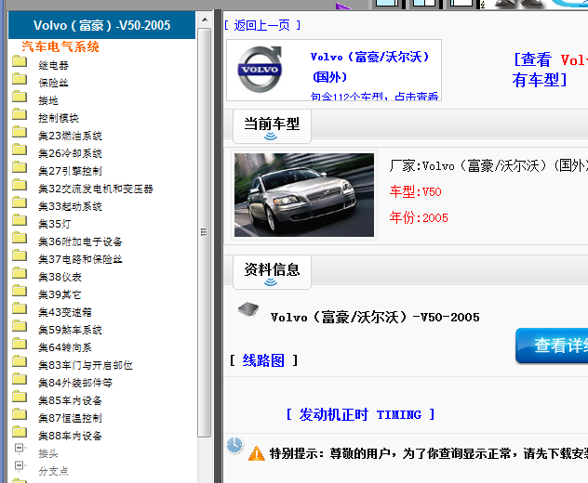Select the 集87恒温控制 text label
The height and width of the screenshot is (483, 588).
(70, 418)
